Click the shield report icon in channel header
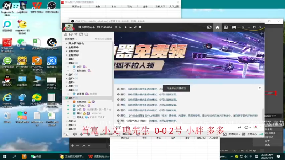Viewport: 285px width, 160px height. pyautogui.click(x=140, y=27)
